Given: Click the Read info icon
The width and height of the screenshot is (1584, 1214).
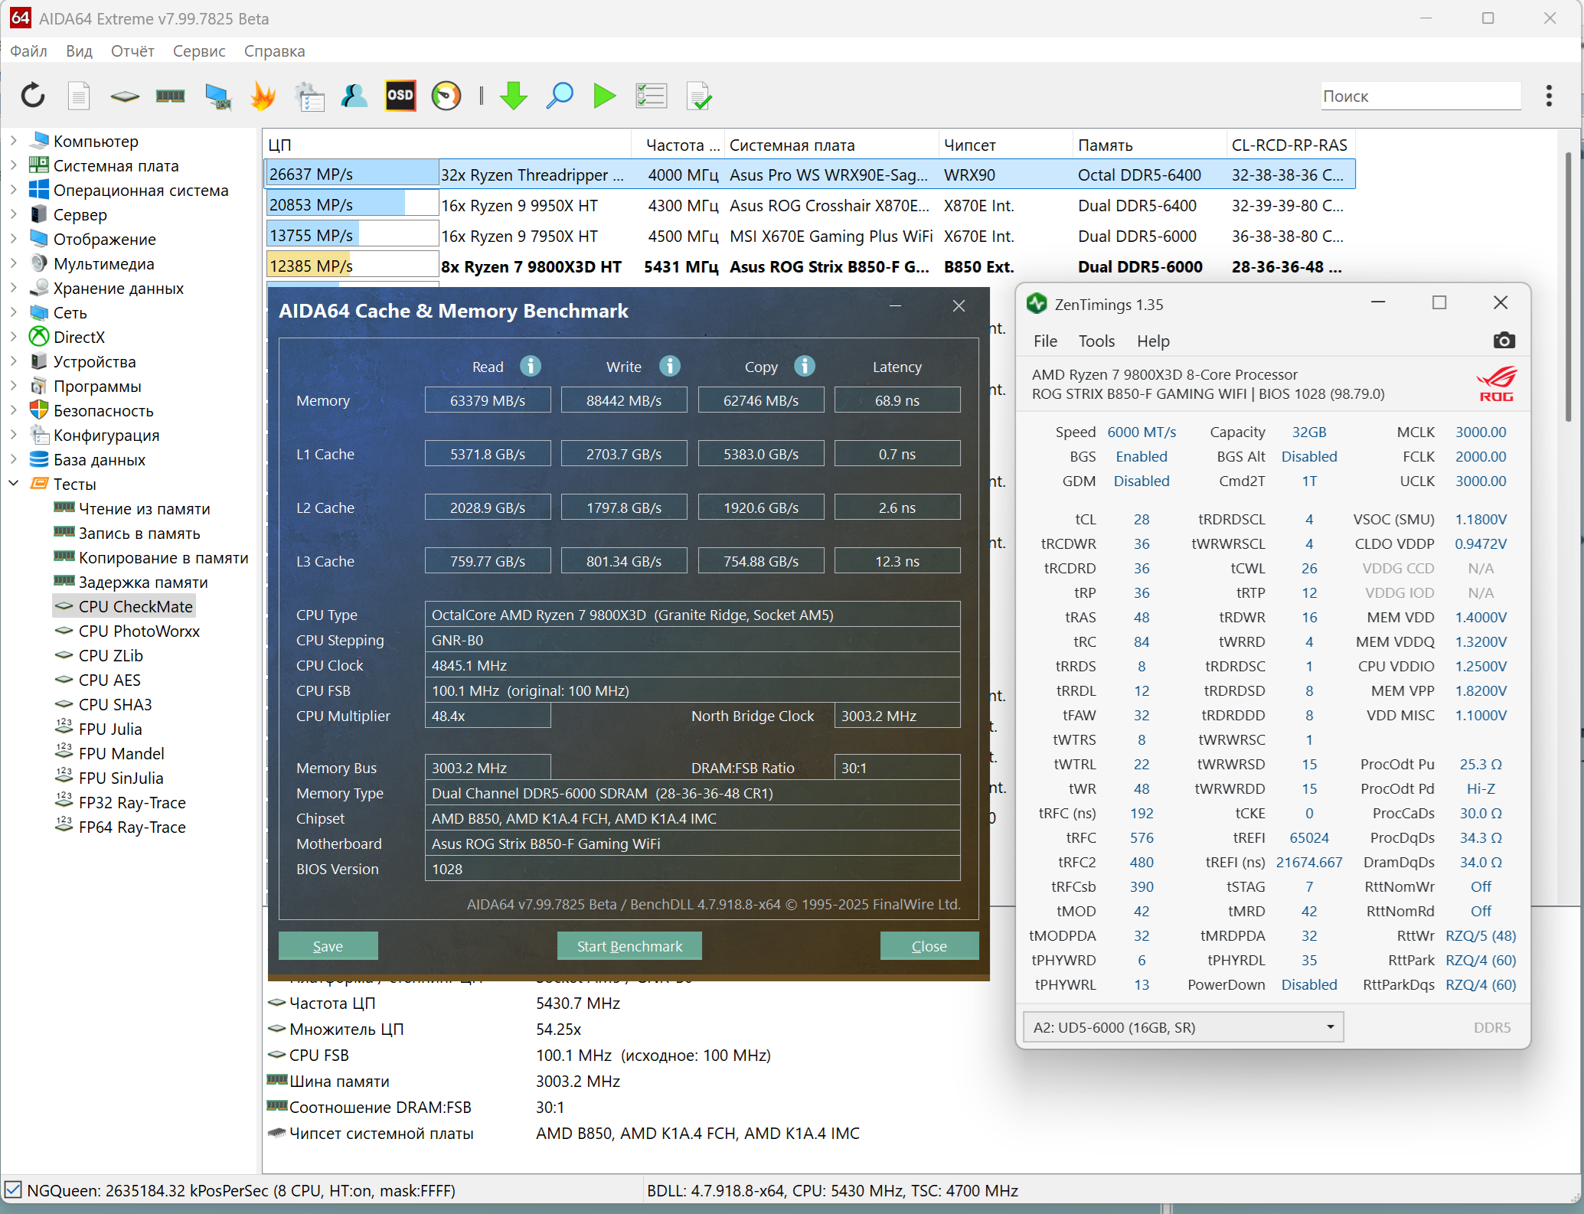Looking at the screenshot, I should (x=531, y=366).
